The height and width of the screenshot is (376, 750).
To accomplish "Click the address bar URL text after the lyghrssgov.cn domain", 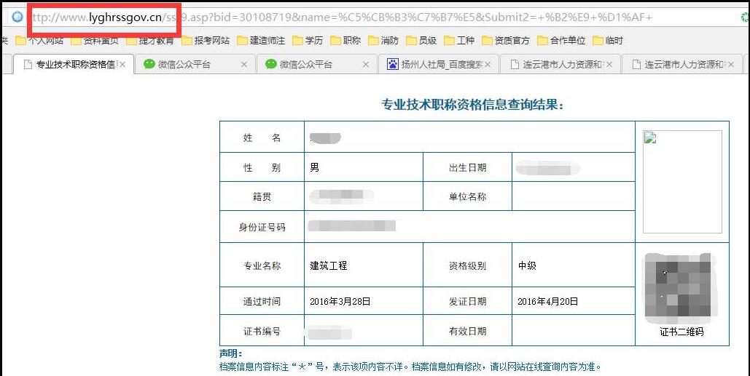I will click(407, 17).
